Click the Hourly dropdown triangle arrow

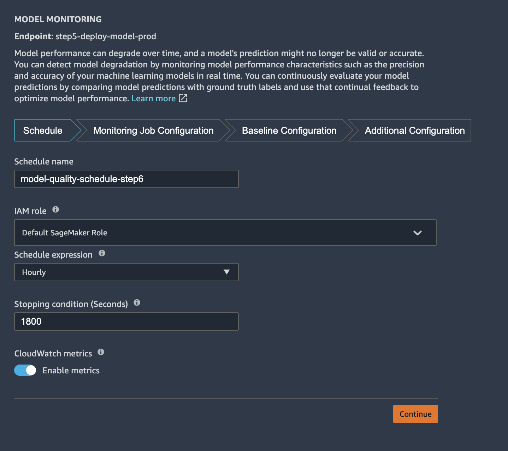(227, 272)
